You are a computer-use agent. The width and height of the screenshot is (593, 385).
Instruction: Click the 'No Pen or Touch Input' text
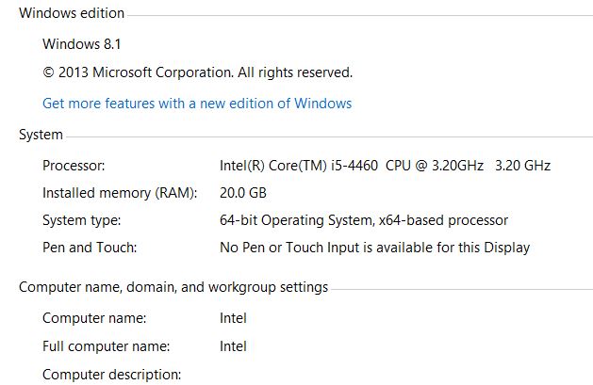pyautogui.click(x=375, y=248)
